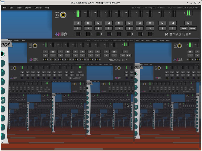
Task: Click the group display of track two
Action: pyautogui.click(x=88, y=34)
